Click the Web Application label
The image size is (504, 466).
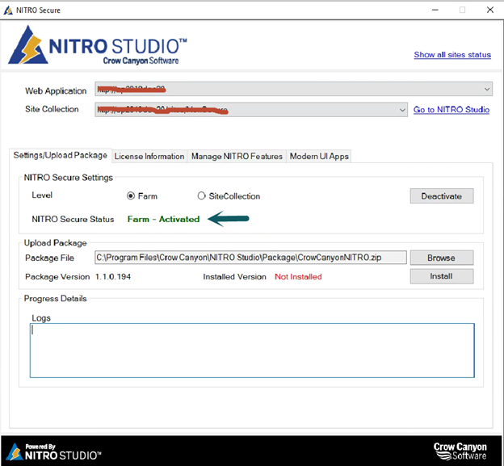(x=56, y=91)
